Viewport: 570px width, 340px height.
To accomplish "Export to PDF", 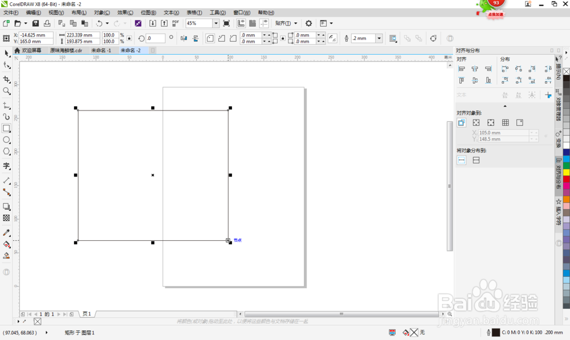I will [176, 23].
